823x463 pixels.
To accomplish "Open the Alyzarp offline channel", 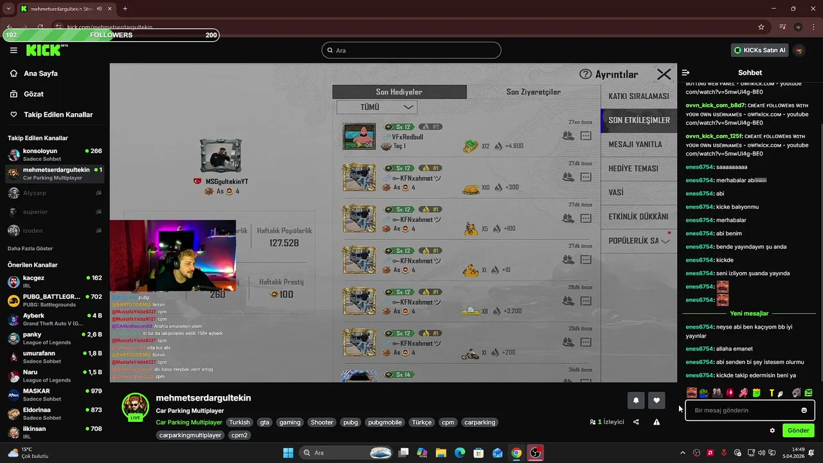I will click(x=55, y=193).
